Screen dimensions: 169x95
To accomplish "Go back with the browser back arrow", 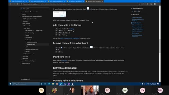I will click(11, 4).
